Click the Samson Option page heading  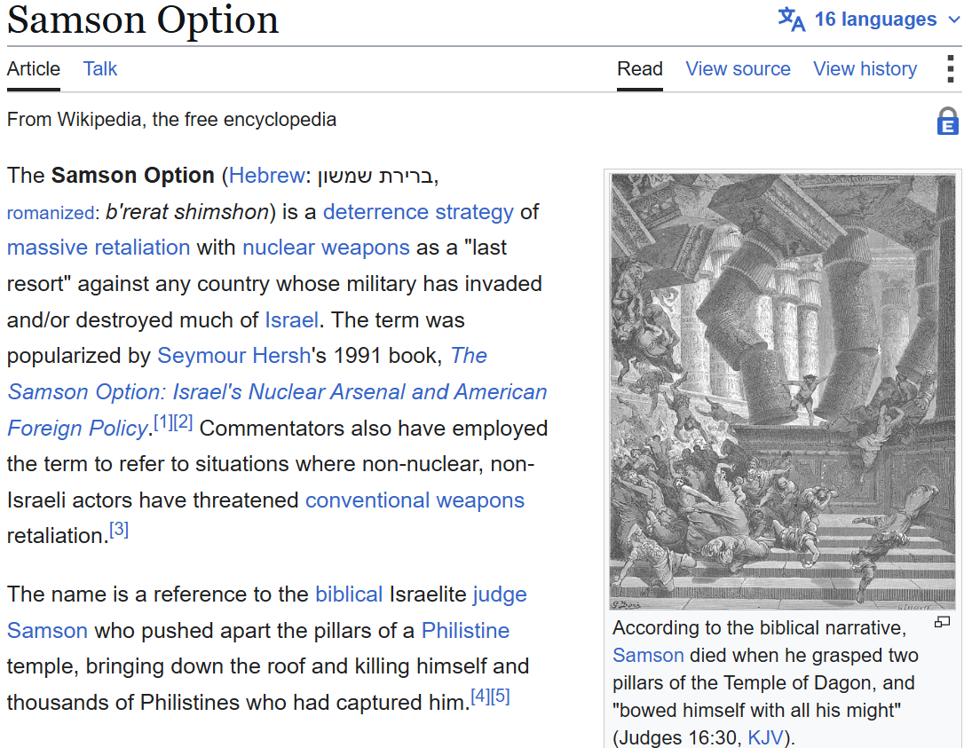(143, 20)
